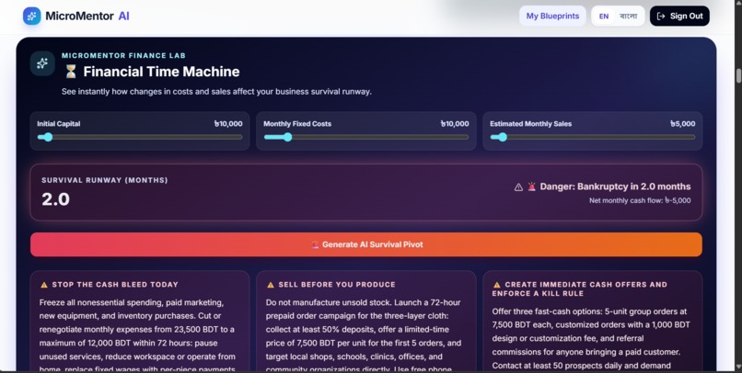Click the Monthly Fixed Costs label

(297, 124)
